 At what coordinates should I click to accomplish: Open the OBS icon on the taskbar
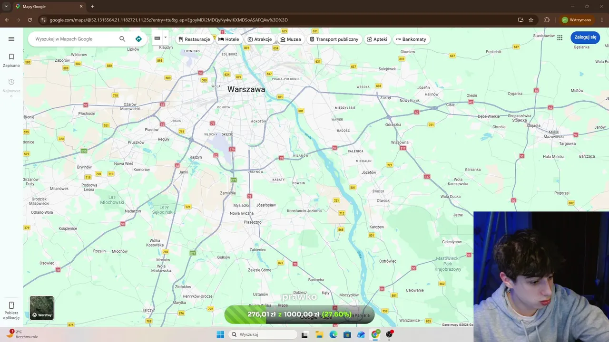[x=389, y=334]
